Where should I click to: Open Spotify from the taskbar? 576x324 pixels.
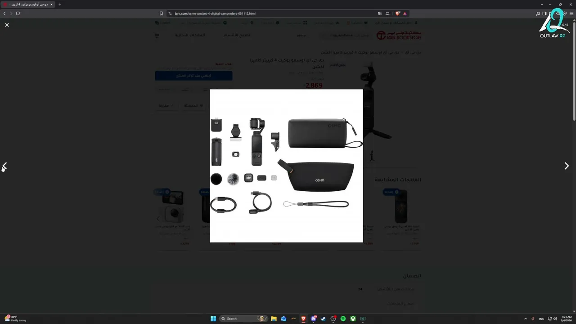[343, 319]
